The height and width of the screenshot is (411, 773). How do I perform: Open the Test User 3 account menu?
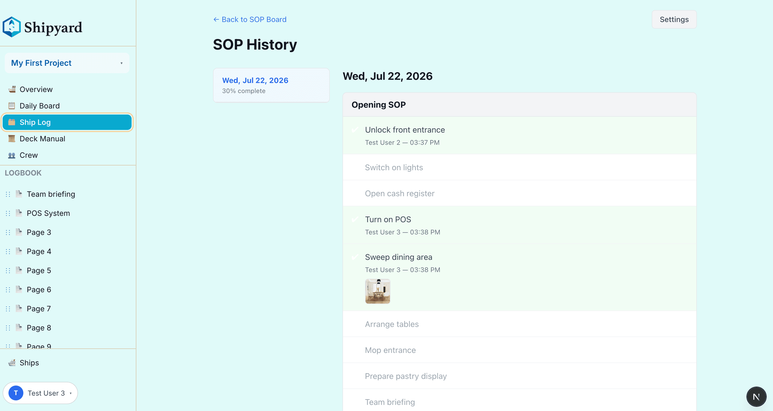coord(40,393)
